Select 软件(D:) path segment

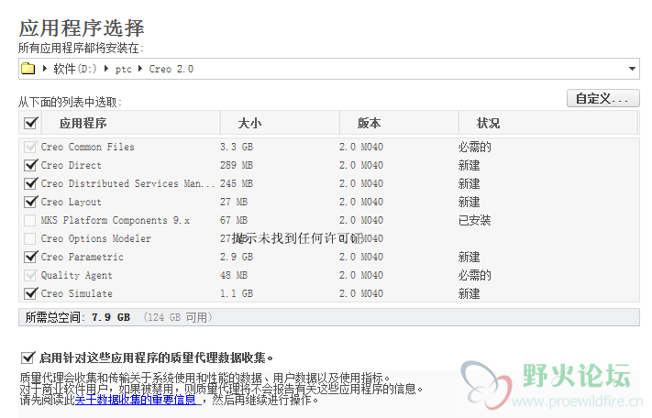(75, 69)
